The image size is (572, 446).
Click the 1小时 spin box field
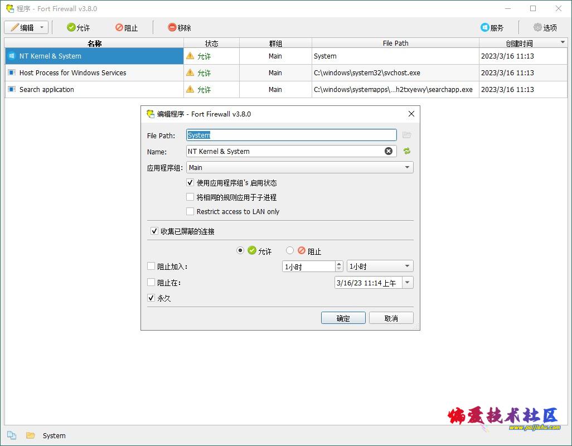click(x=309, y=266)
